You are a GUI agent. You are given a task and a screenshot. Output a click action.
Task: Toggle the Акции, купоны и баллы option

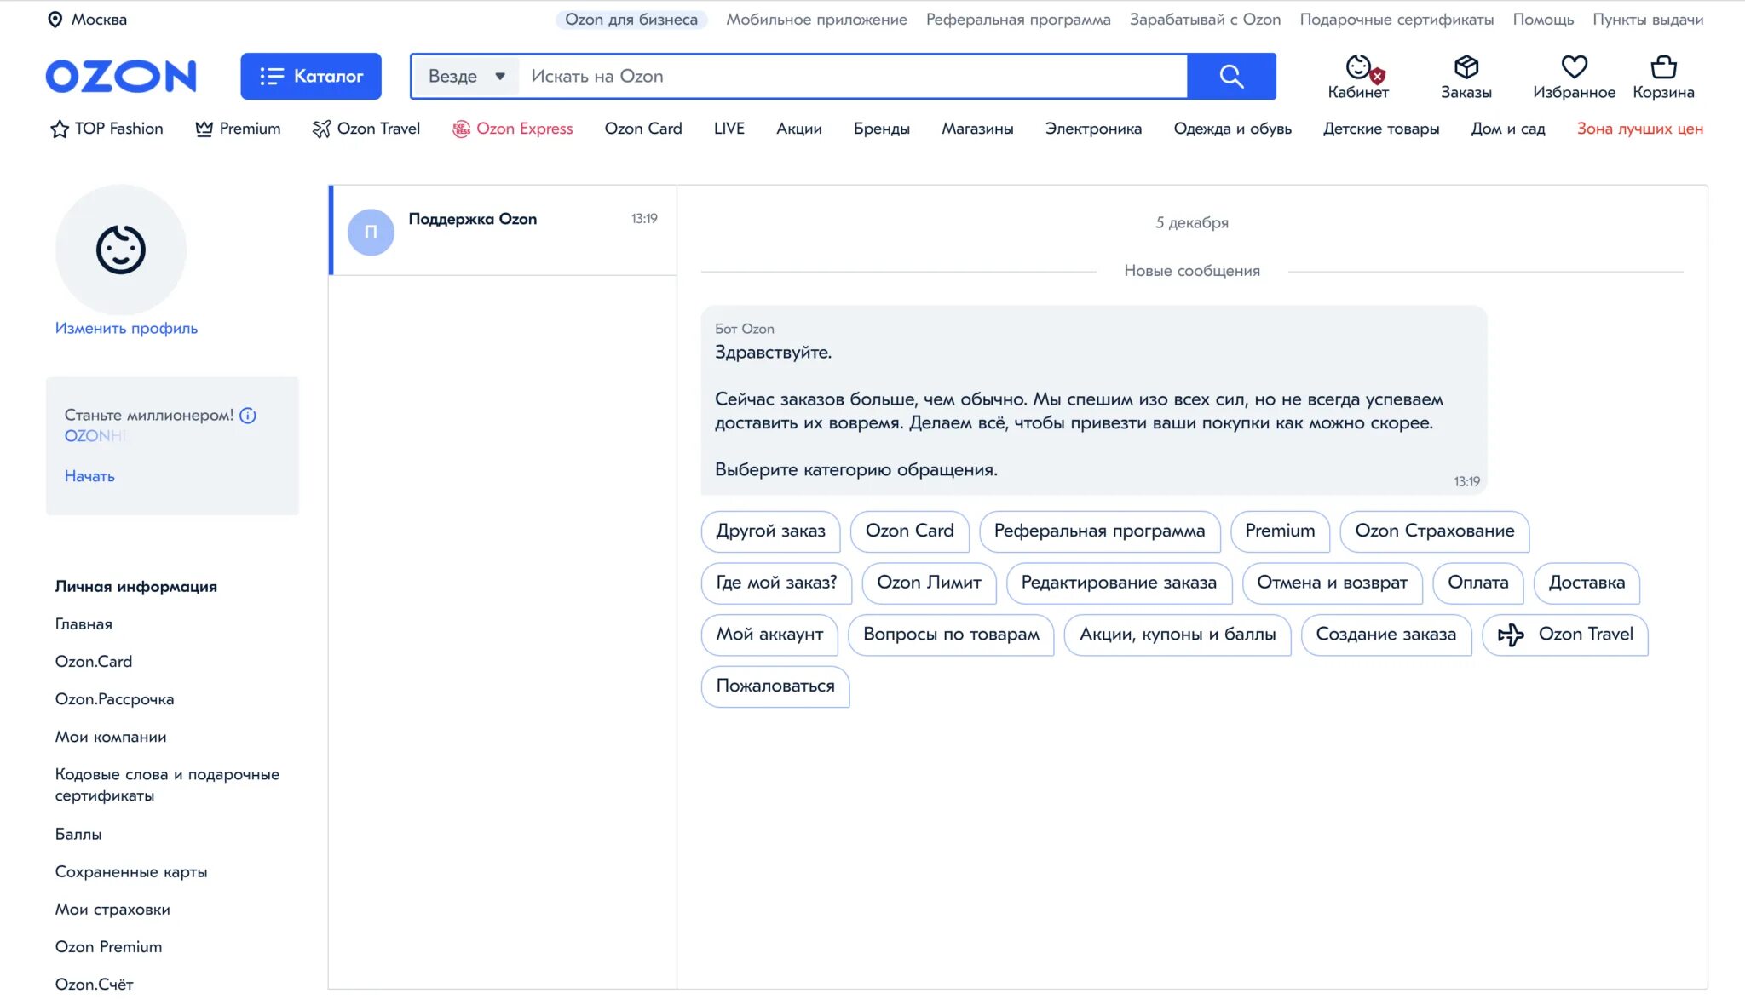tap(1176, 634)
